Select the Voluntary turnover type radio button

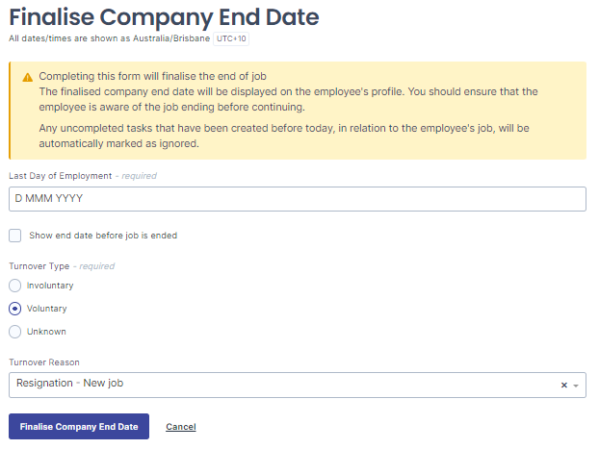pos(14,309)
